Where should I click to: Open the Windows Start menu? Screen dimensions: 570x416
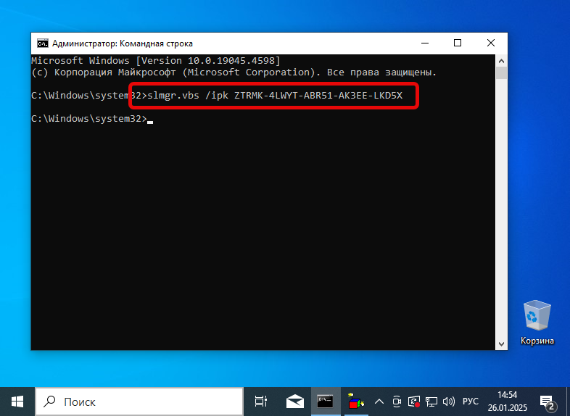pyautogui.click(x=17, y=401)
